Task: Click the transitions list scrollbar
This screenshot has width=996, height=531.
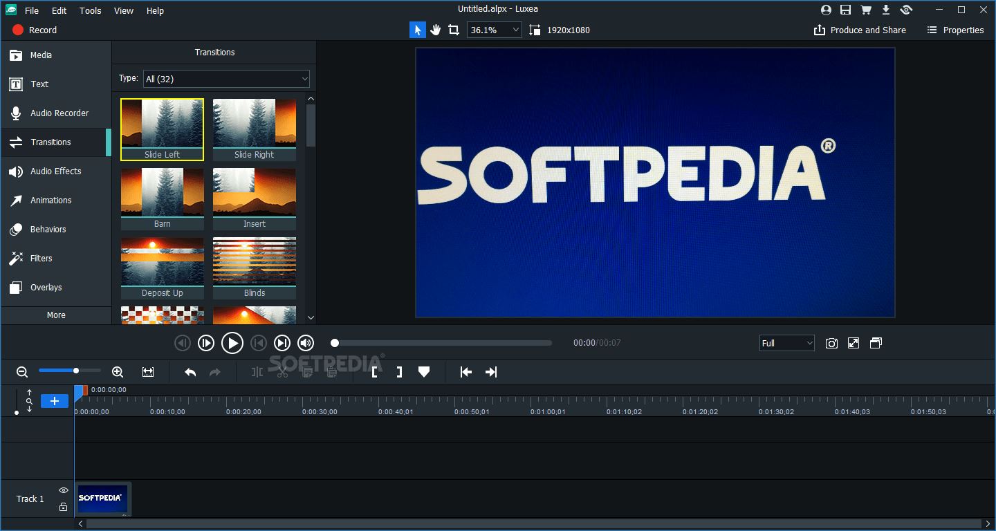Action: coord(311,124)
